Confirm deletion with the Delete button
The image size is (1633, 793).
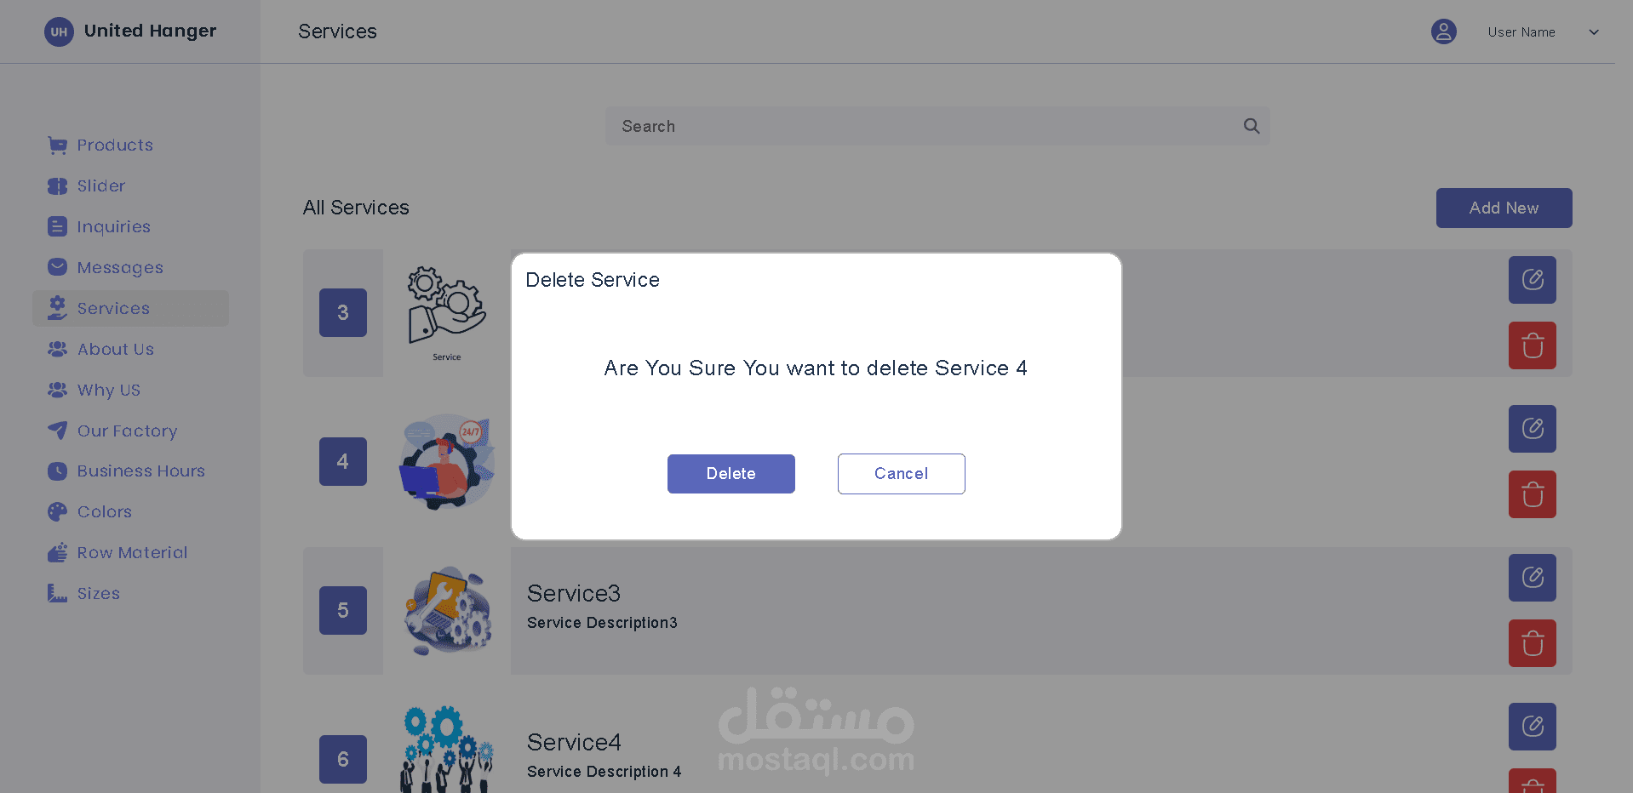[731, 474]
